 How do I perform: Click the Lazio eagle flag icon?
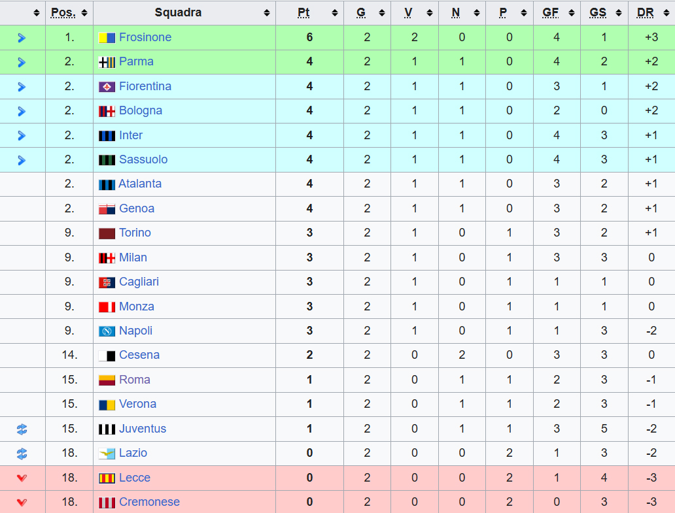[x=107, y=454]
